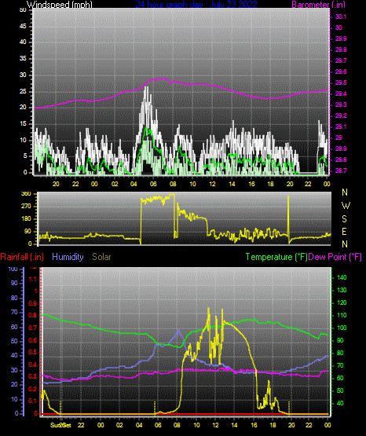Select the red "Rainfall (.in)" legend label
The image size is (366, 436).
click(22, 257)
